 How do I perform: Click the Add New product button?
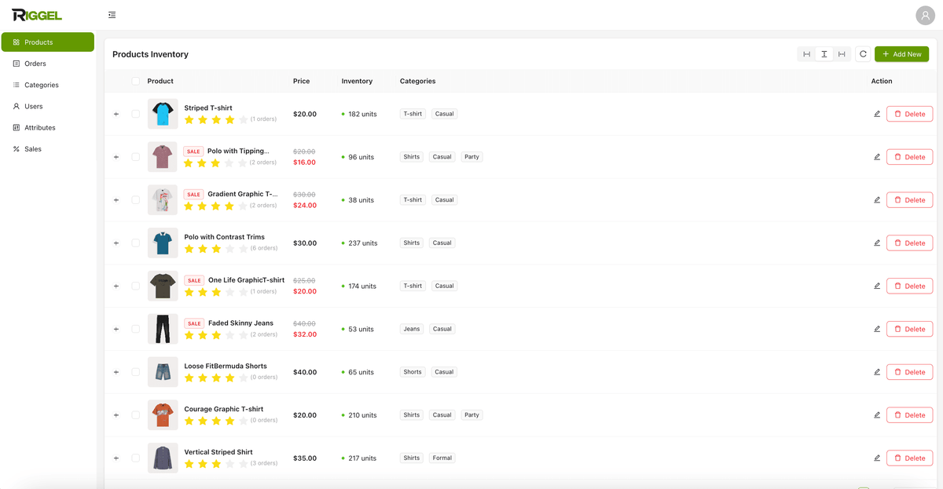pos(901,53)
